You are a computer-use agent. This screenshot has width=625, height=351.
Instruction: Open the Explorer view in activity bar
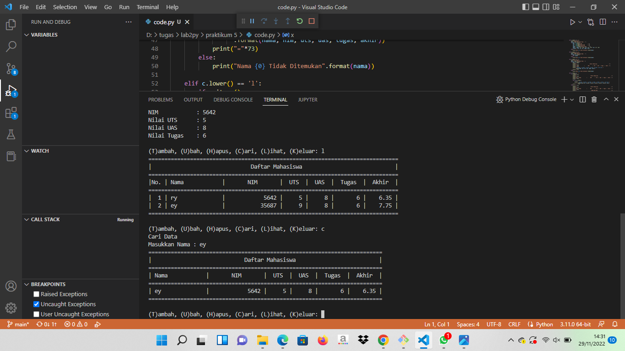[x=11, y=25]
